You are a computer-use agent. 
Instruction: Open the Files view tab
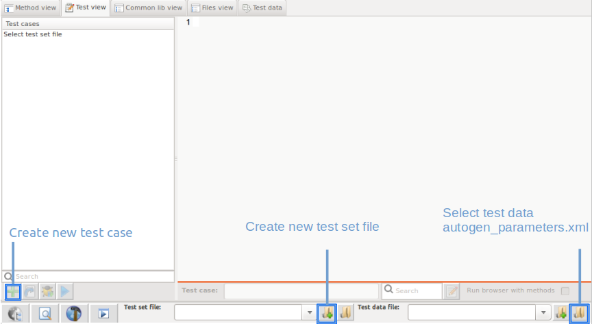click(212, 8)
